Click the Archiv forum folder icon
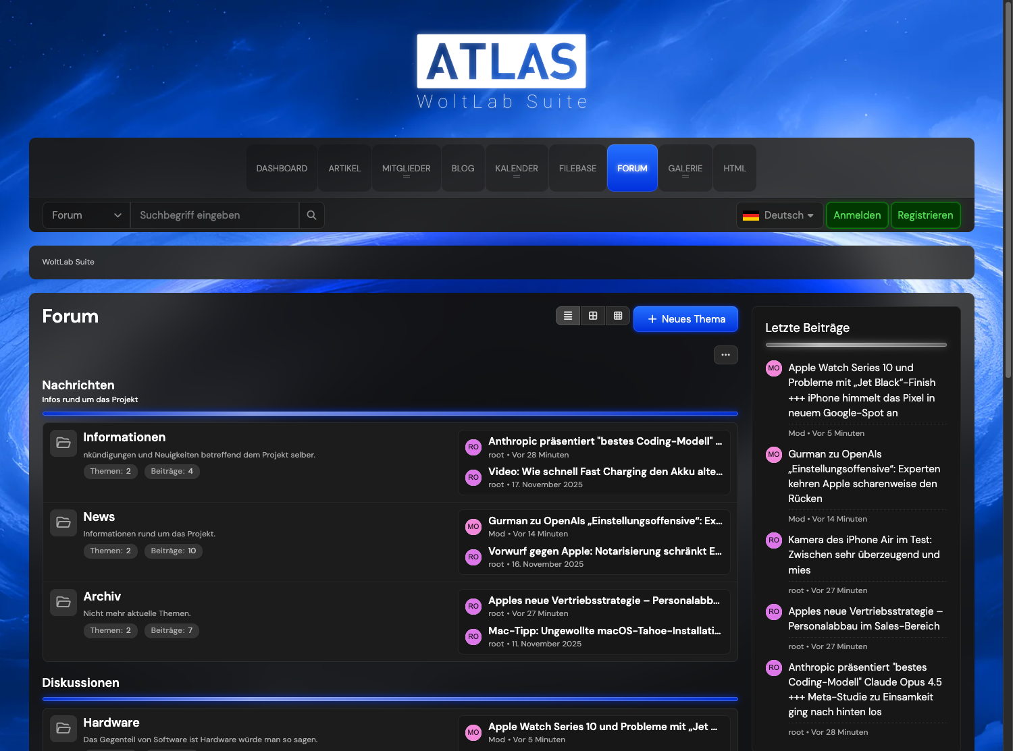Screen dimensions: 1013x751 pyautogui.click(x=63, y=603)
